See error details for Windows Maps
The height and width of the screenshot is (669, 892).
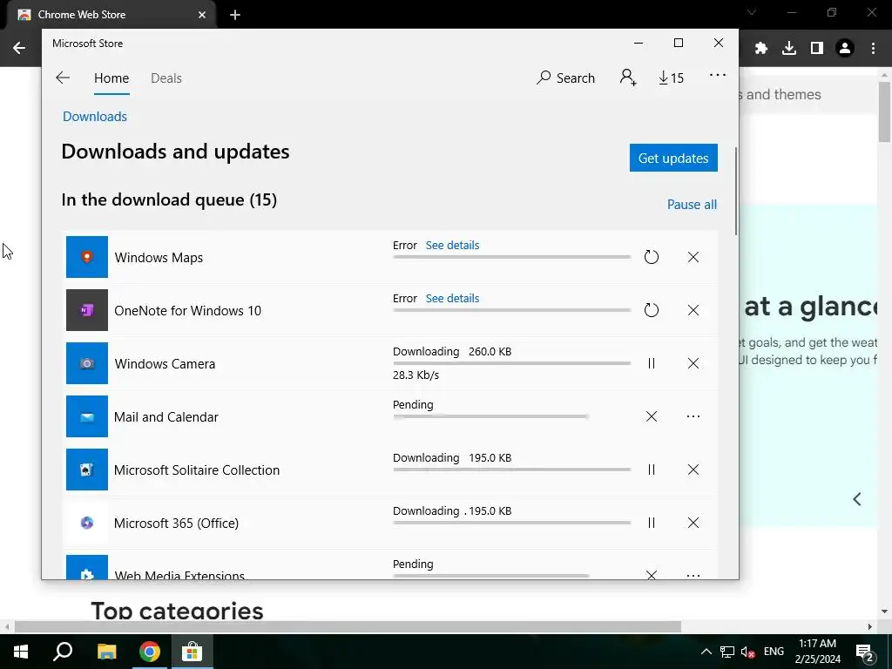point(452,245)
